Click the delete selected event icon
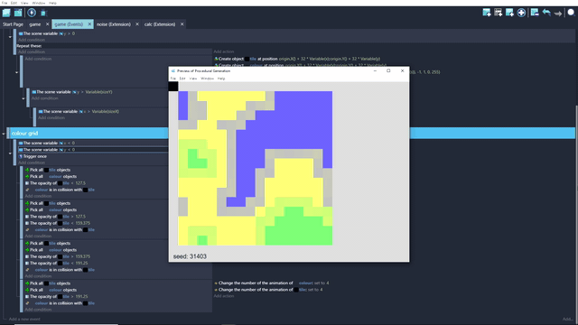 point(535,13)
